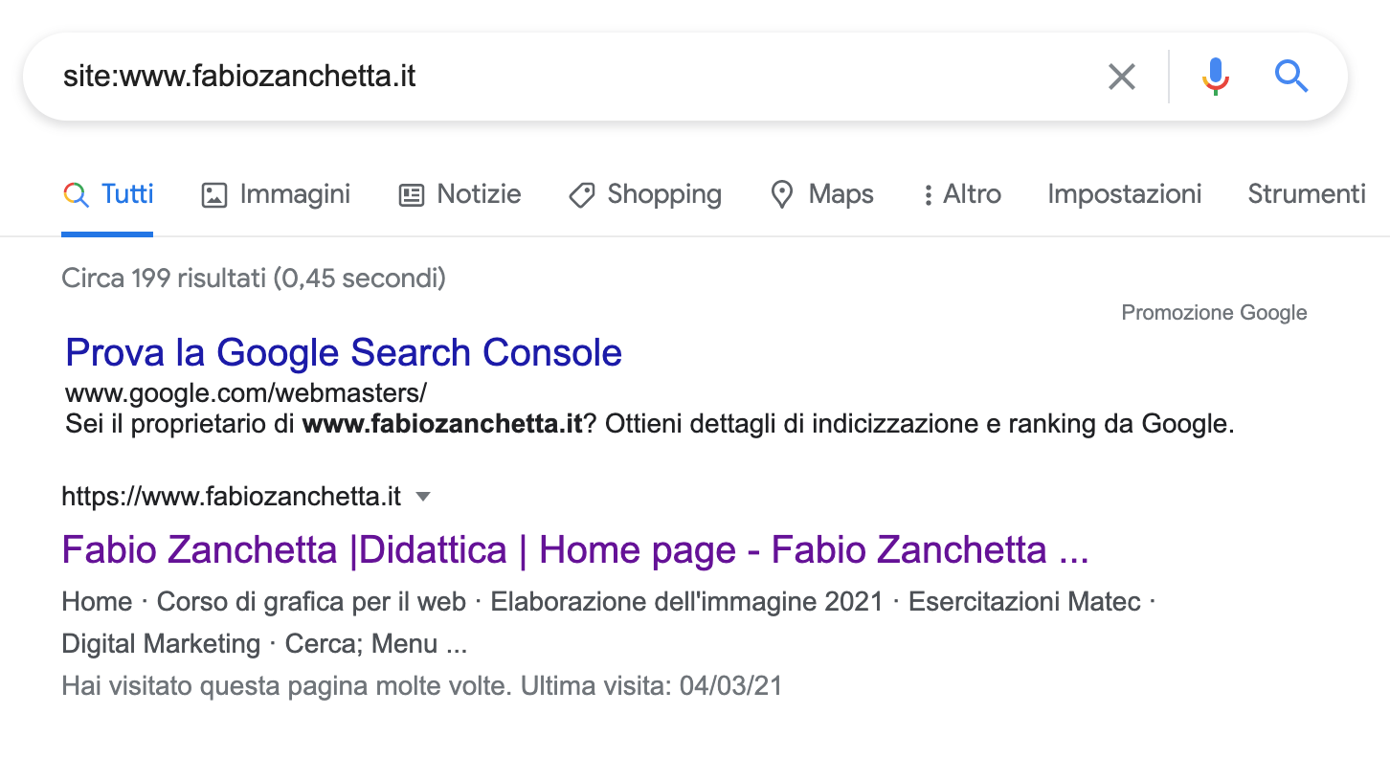Open the Maps results tab
The image size is (1390, 758).
(x=822, y=194)
